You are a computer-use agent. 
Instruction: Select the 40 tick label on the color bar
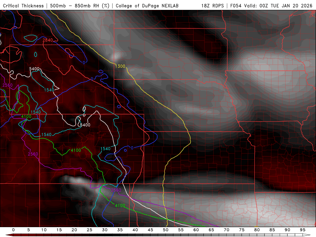135,230
